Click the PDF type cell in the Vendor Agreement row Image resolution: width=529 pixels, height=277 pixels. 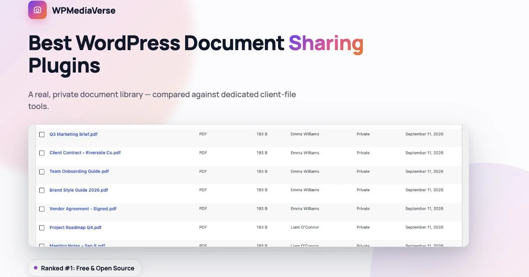(203, 209)
